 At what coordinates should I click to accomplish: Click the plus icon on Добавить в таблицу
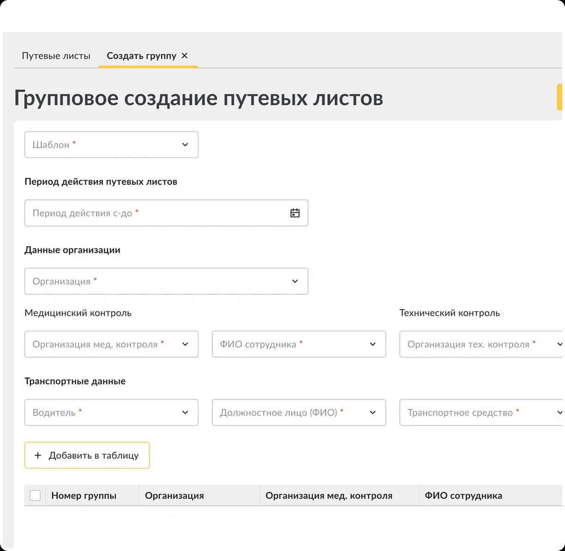click(x=38, y=455)
